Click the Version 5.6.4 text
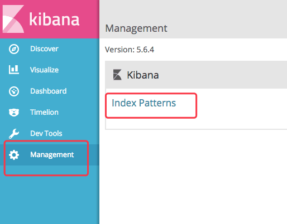 click(x=130, y=50)
